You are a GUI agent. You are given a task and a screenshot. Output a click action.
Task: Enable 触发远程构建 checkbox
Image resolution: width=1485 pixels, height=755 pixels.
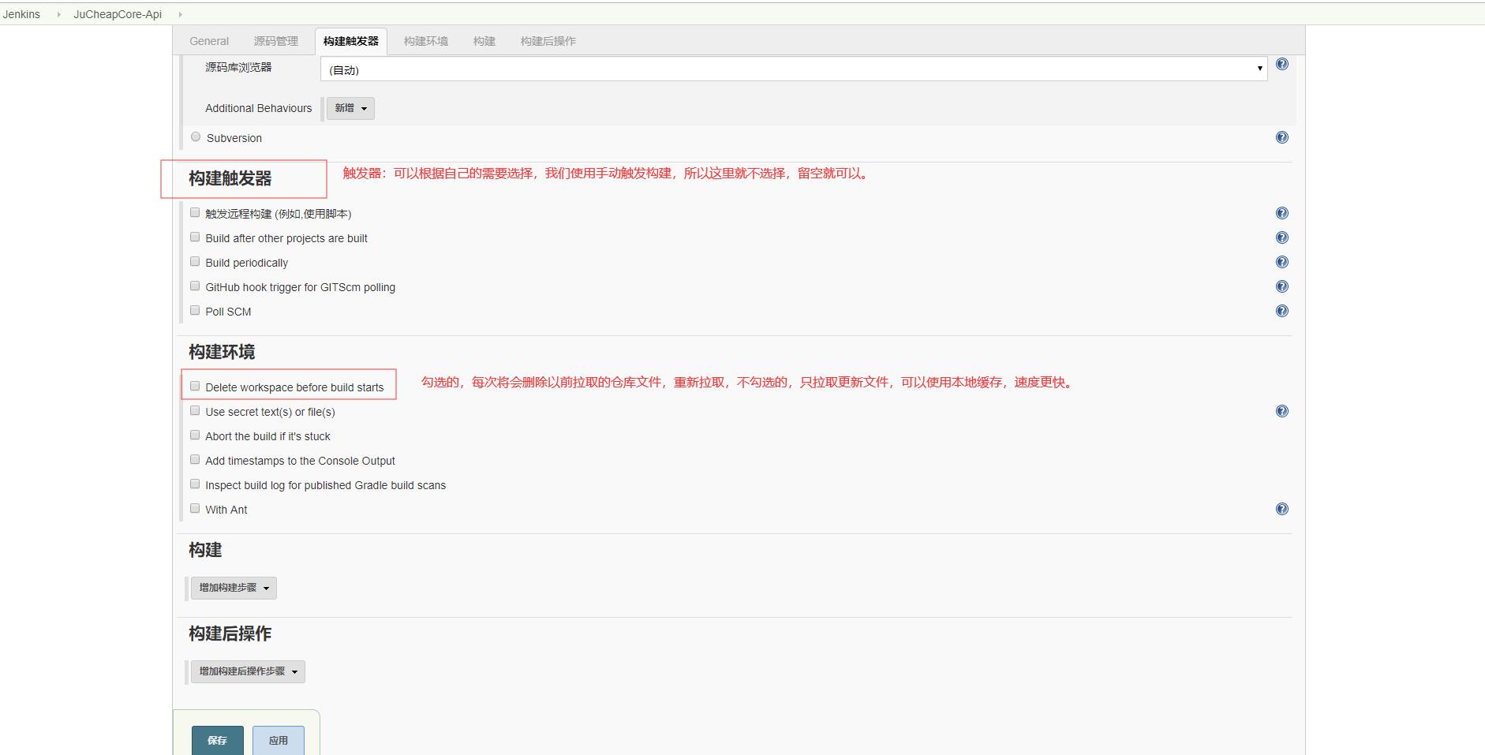pyautogui.click(x=195, y=213)
